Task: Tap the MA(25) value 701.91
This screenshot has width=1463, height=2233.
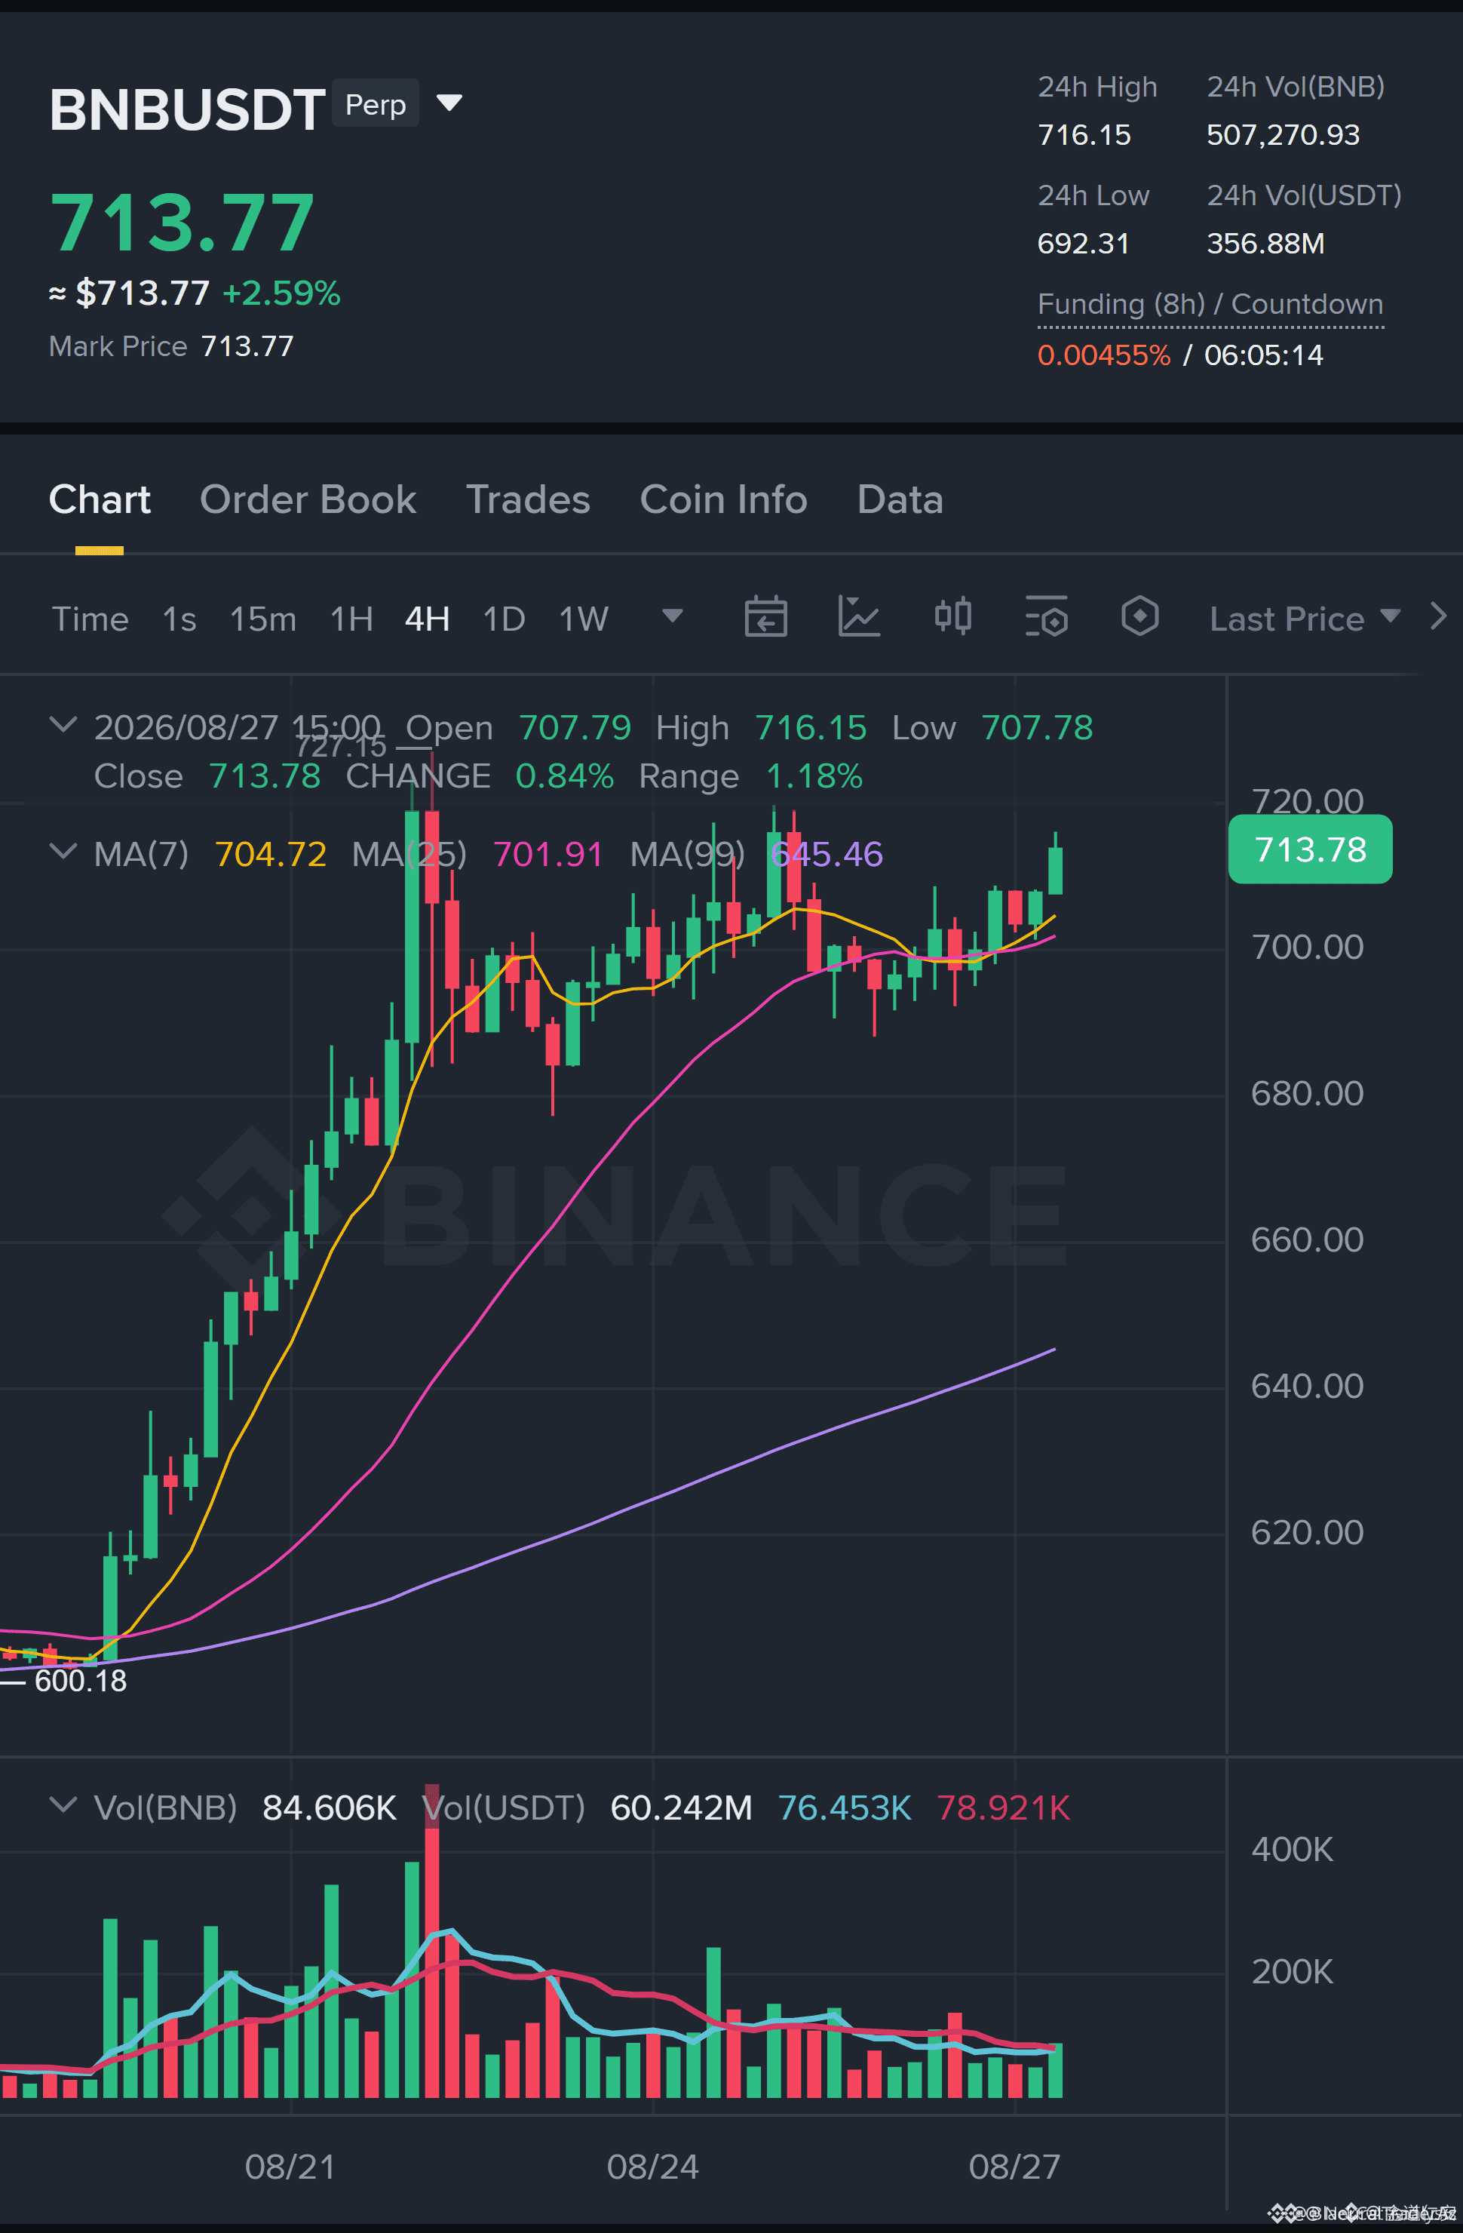Action: coord(547,854)
